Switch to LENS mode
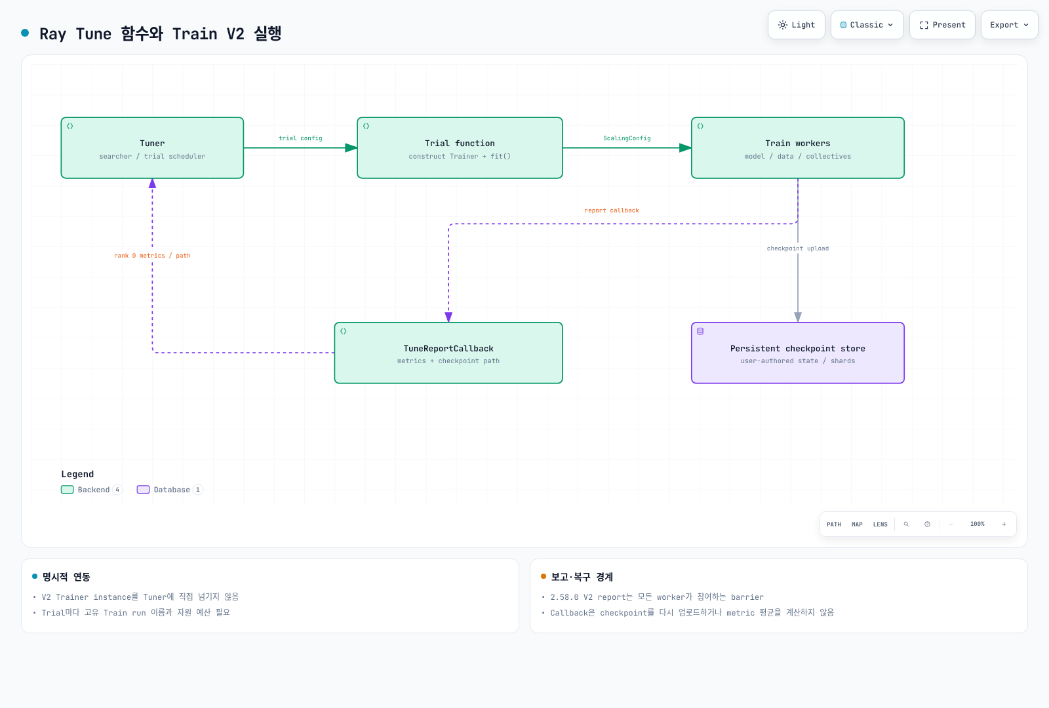The height and width of the screenshot is (708, 1049). point(881,524)
